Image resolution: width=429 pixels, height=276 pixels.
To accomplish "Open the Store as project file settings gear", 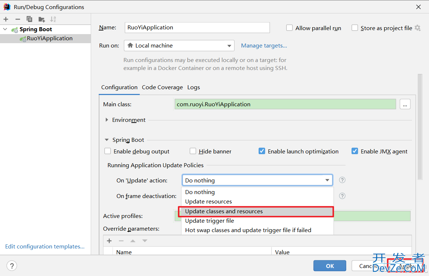I will point(417,28).
